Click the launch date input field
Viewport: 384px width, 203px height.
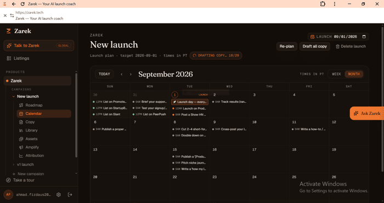(338, 37)
